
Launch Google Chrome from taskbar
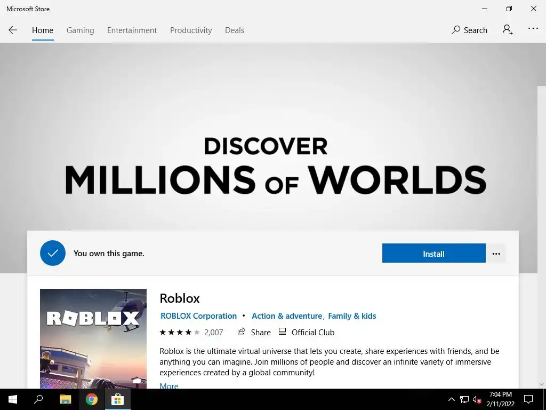coord(91,399)
